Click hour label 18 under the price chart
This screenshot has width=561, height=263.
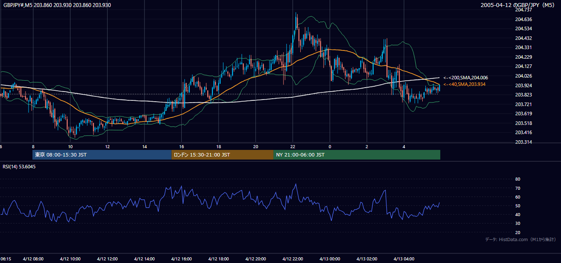coord(219,146)
